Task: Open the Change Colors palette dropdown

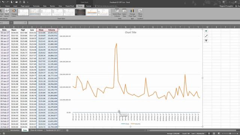Action: 14,13
